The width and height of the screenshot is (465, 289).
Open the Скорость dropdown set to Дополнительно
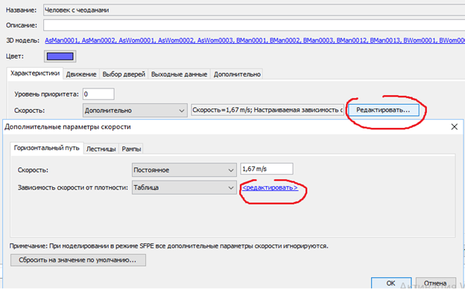pyautogui.click(x=135, y=111)
